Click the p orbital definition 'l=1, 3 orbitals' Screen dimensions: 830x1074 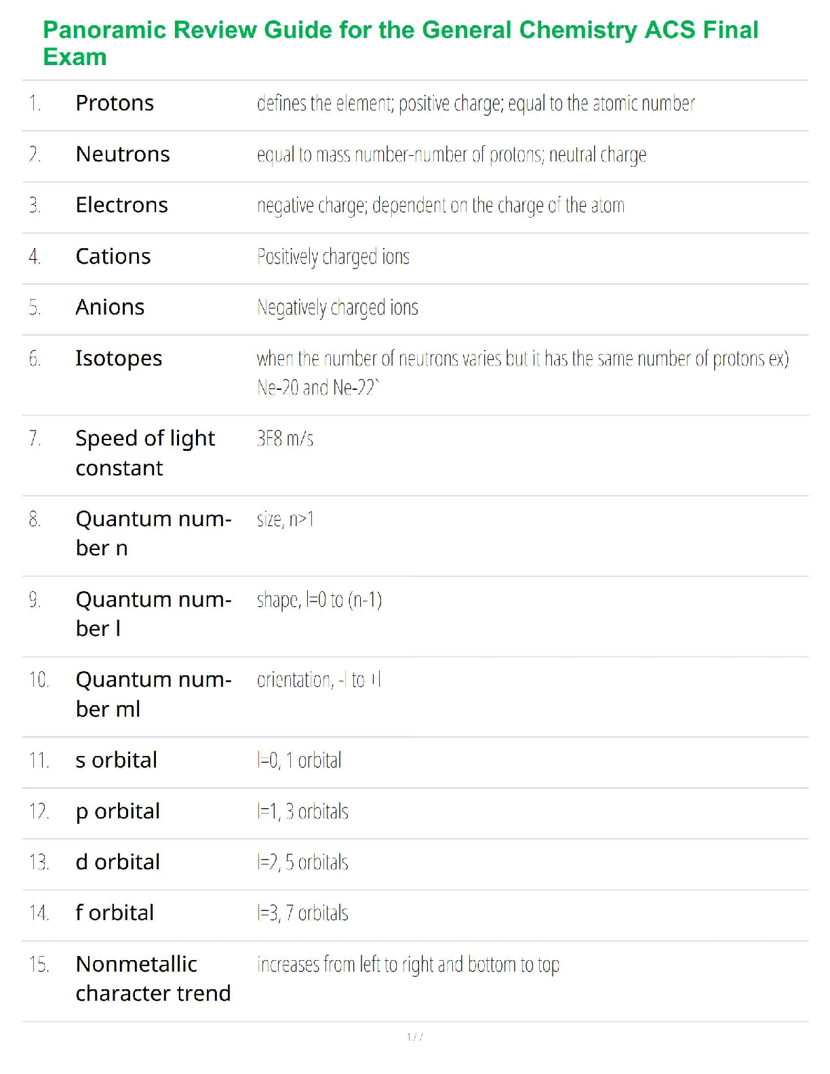pos(302,812)
